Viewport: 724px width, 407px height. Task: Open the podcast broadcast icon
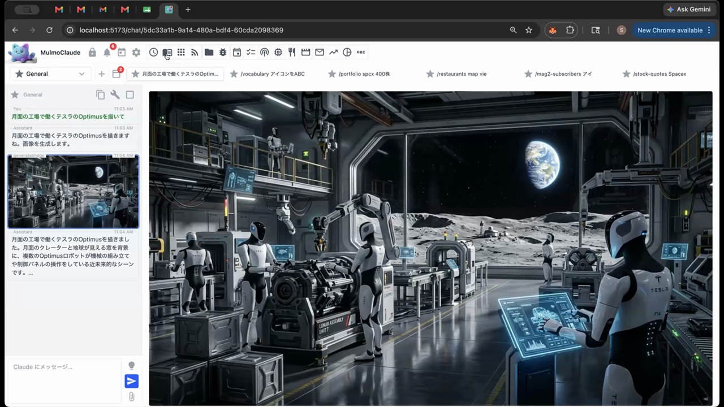click(264, 53)
